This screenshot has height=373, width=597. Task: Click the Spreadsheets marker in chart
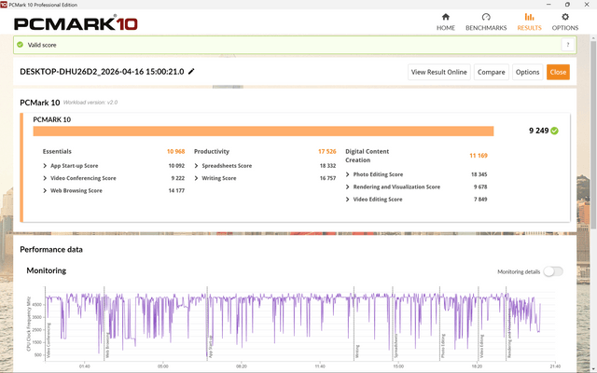(396, 346)
